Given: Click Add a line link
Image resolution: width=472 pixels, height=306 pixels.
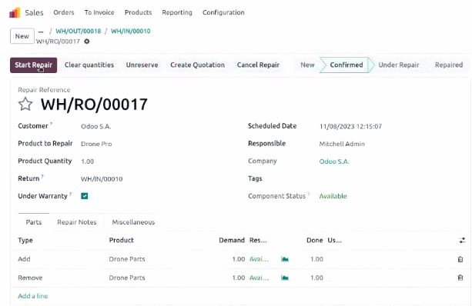Looking at the screenshot, I should pos(33,296).
